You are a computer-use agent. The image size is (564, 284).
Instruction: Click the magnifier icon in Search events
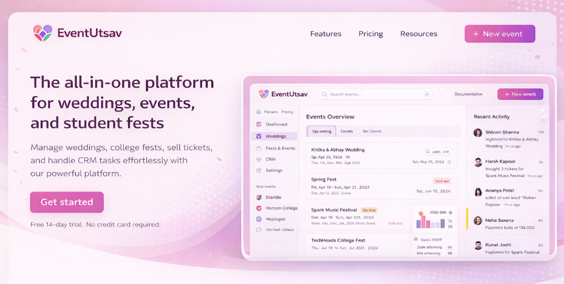click(324, 94)
